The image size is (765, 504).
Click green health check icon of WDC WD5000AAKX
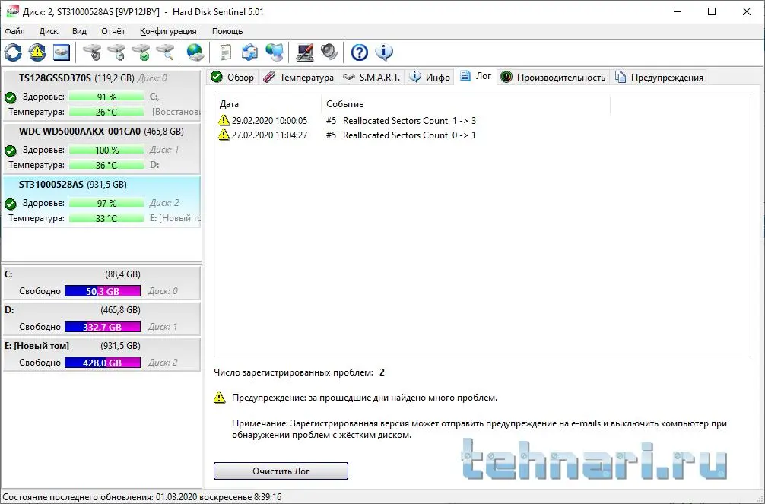[10, 151]
